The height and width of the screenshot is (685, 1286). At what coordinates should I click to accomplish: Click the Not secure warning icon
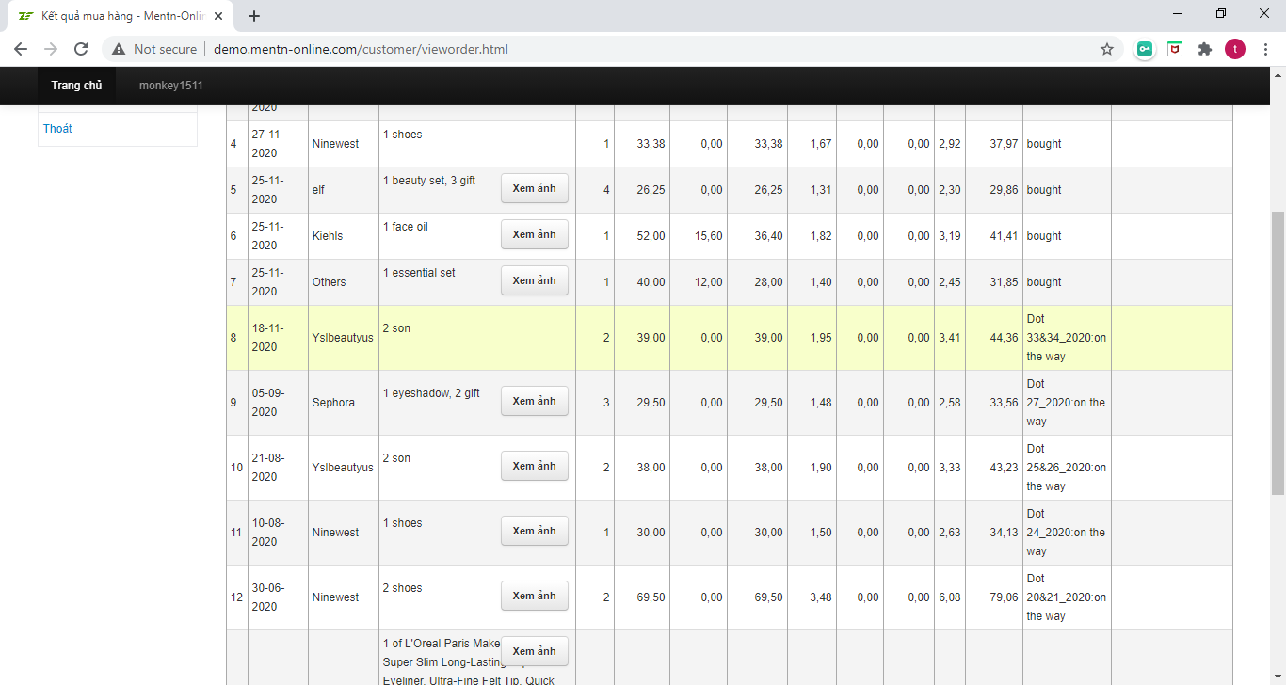coord(119,49)
